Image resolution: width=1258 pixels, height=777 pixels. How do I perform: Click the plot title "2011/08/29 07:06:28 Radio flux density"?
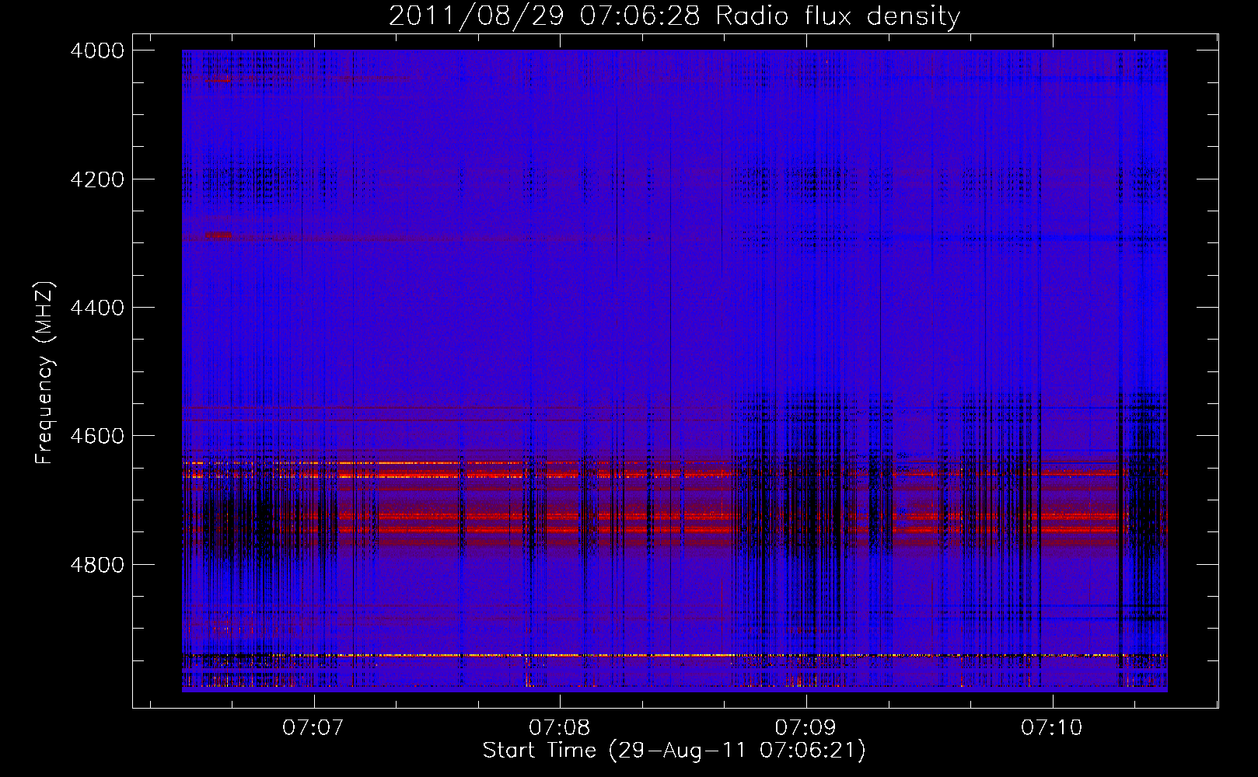(x=674, y=16)
